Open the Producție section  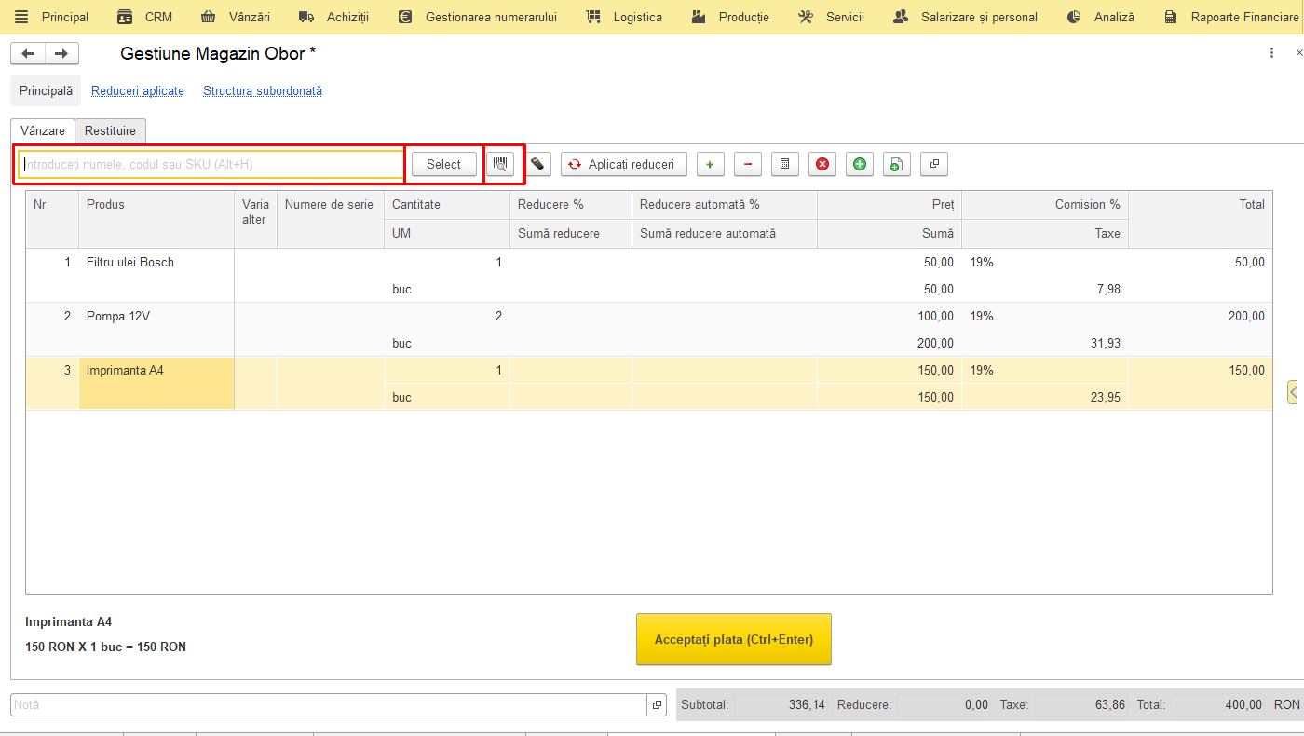tap(730, 17)
